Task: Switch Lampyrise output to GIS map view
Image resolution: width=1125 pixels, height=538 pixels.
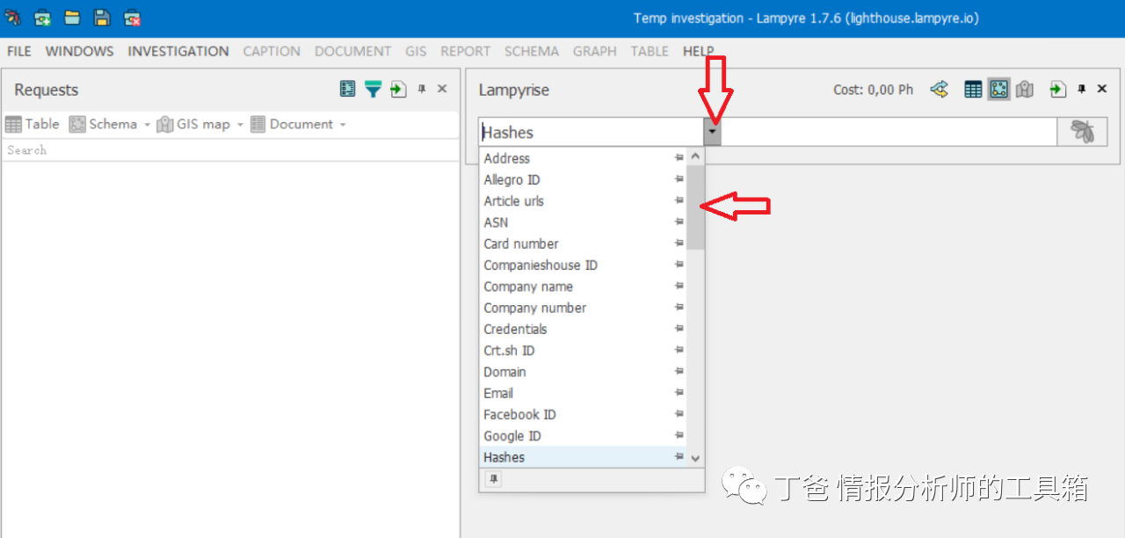Action: 1025,89
